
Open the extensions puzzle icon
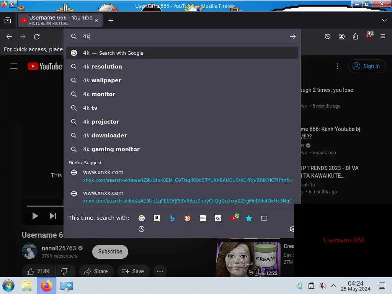(355, 37)
